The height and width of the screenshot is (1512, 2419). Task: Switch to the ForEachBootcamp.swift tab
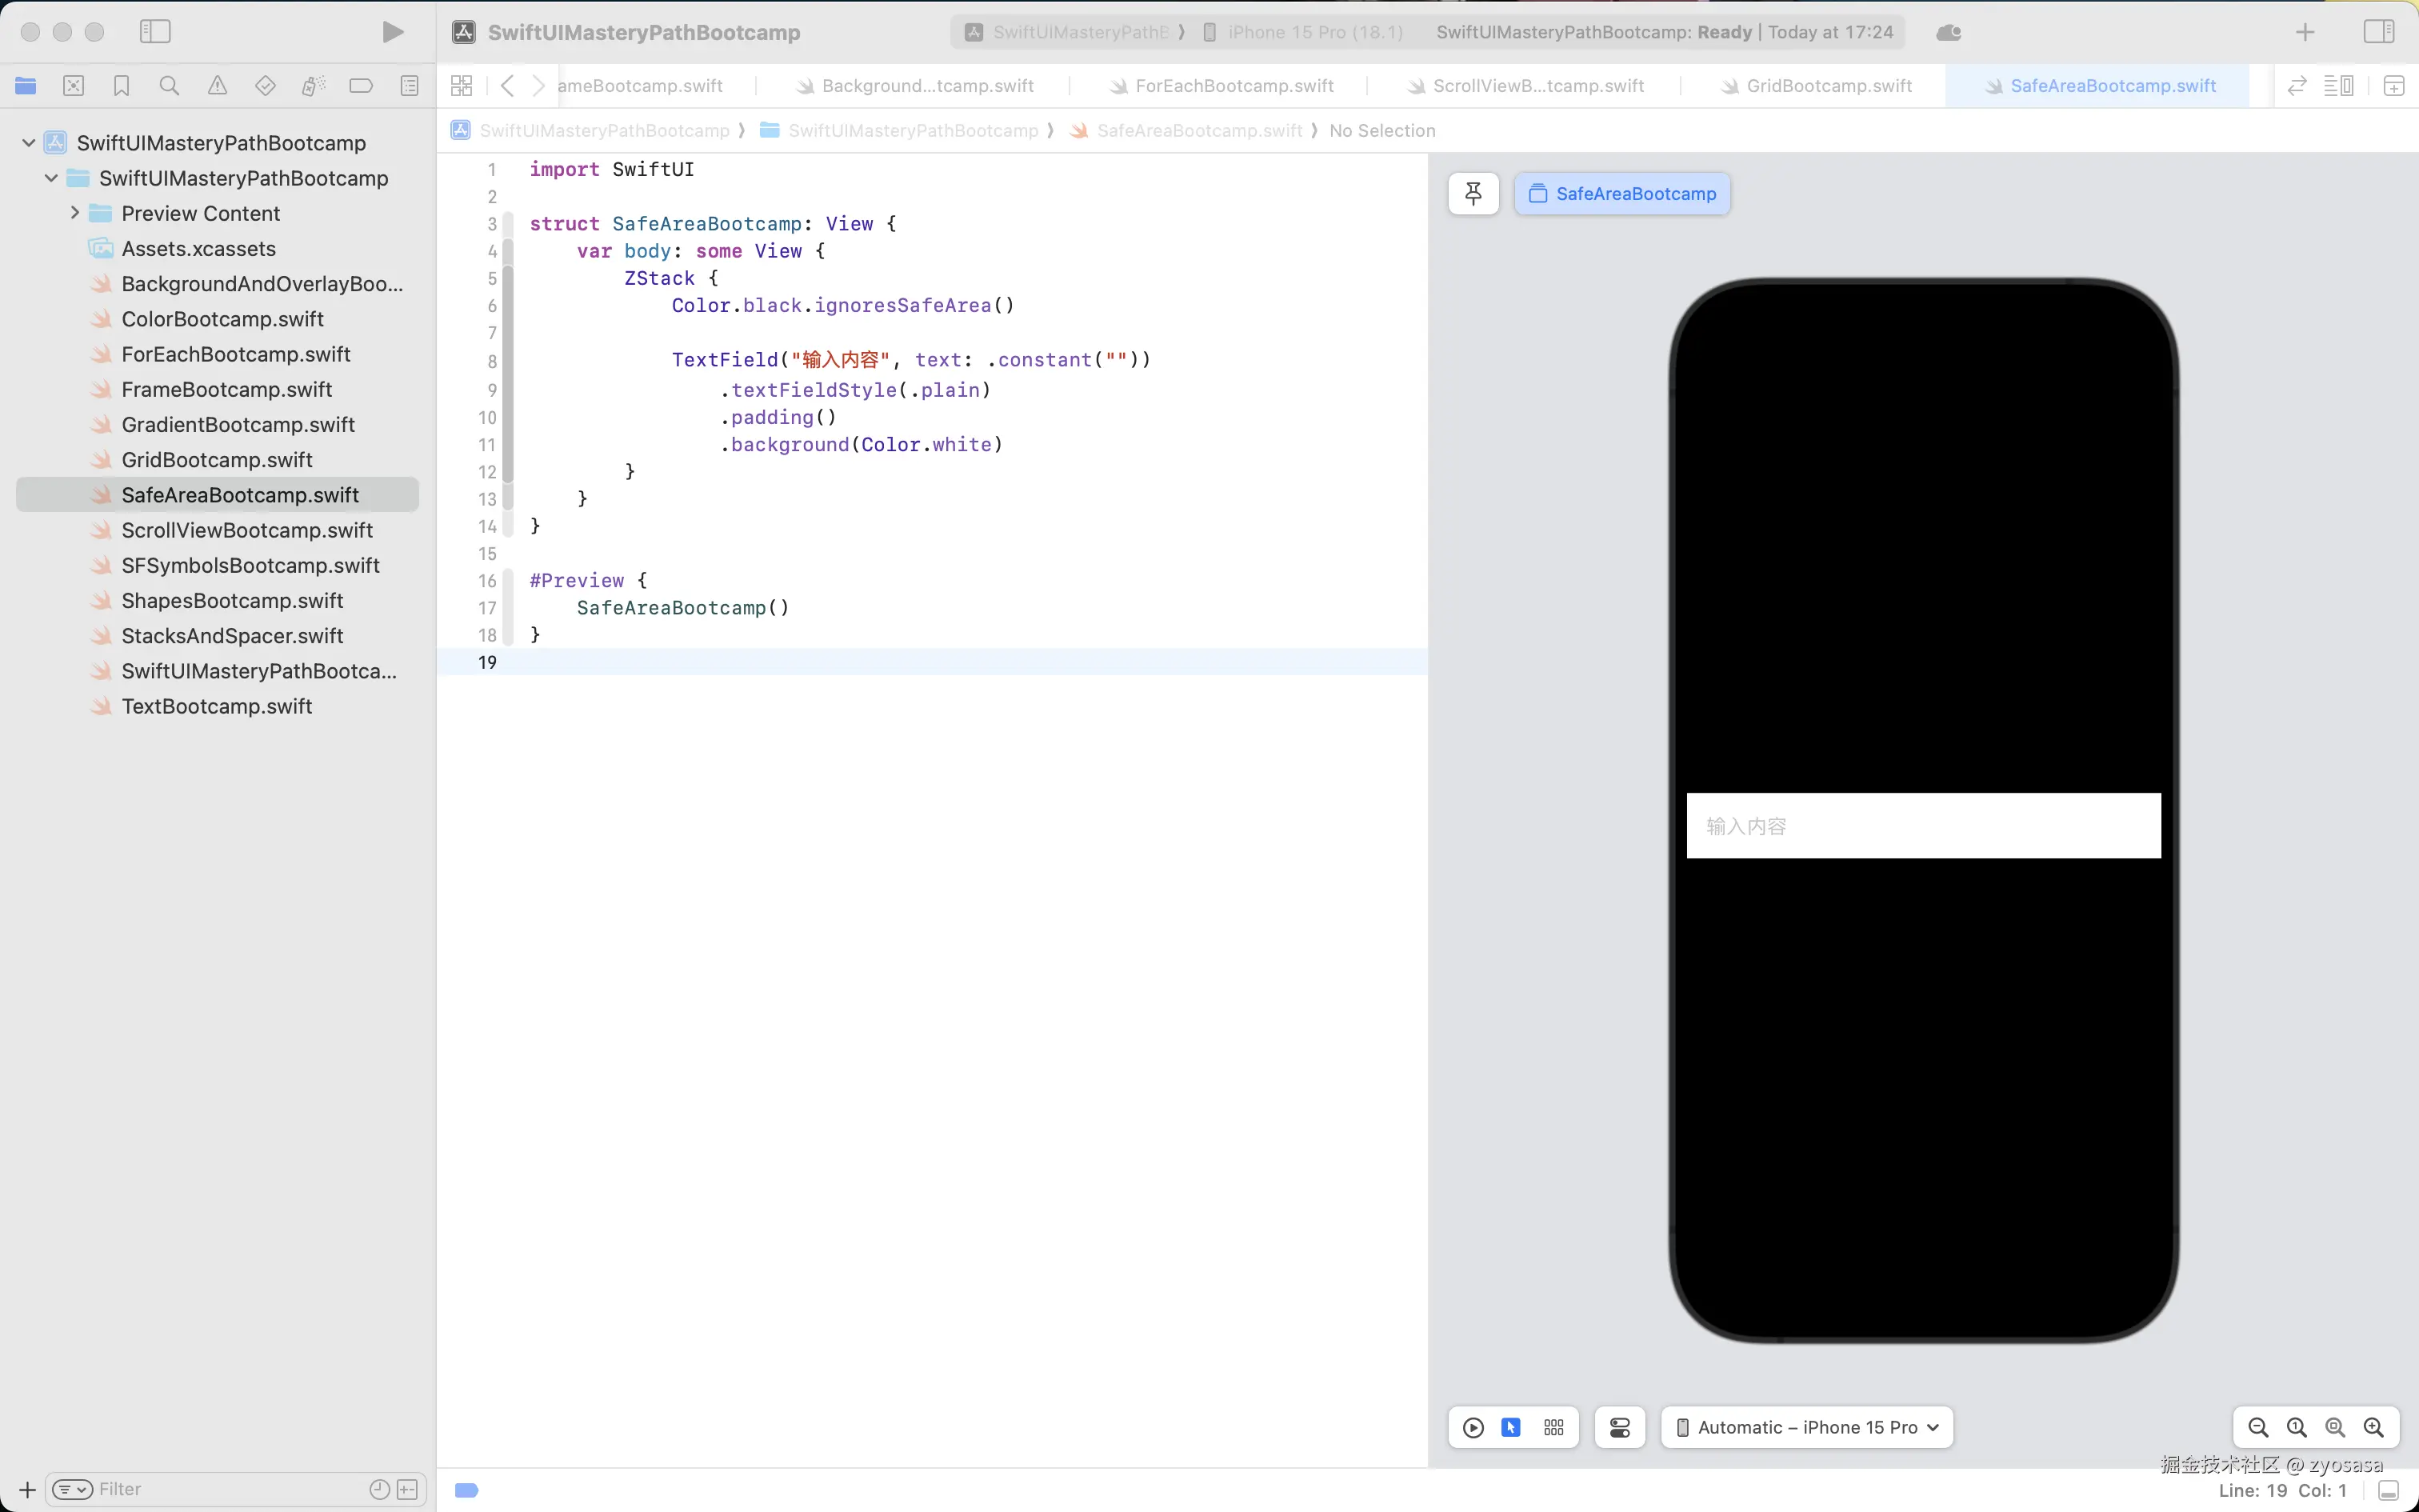pyautogui.click(x=1233, y=86)
